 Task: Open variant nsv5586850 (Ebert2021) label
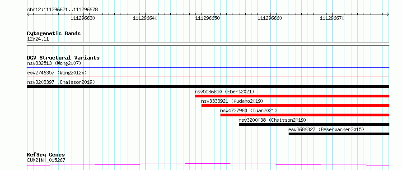pos(224,92)
